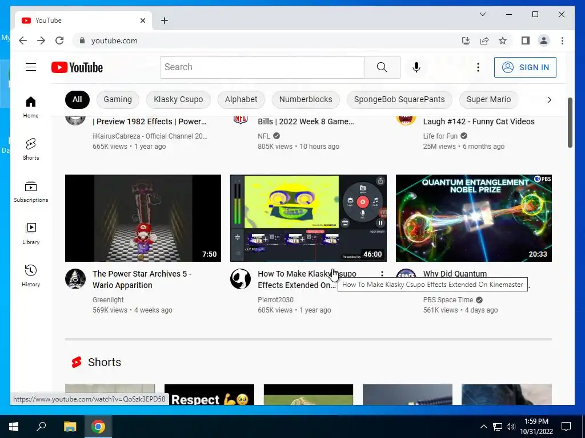Viewport: 585px width, 438px height.
Task: Click the install app icon in address bar
Action: (x=466, y=40)
